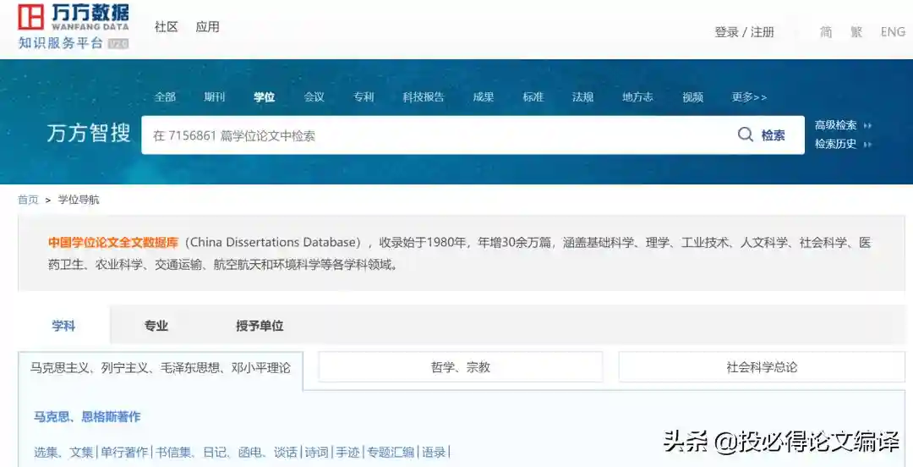Image resolution: width=913 pixels, height=467 pixels.
Task: Open 社会科学总论 subject category
Action: pos(762,367)
